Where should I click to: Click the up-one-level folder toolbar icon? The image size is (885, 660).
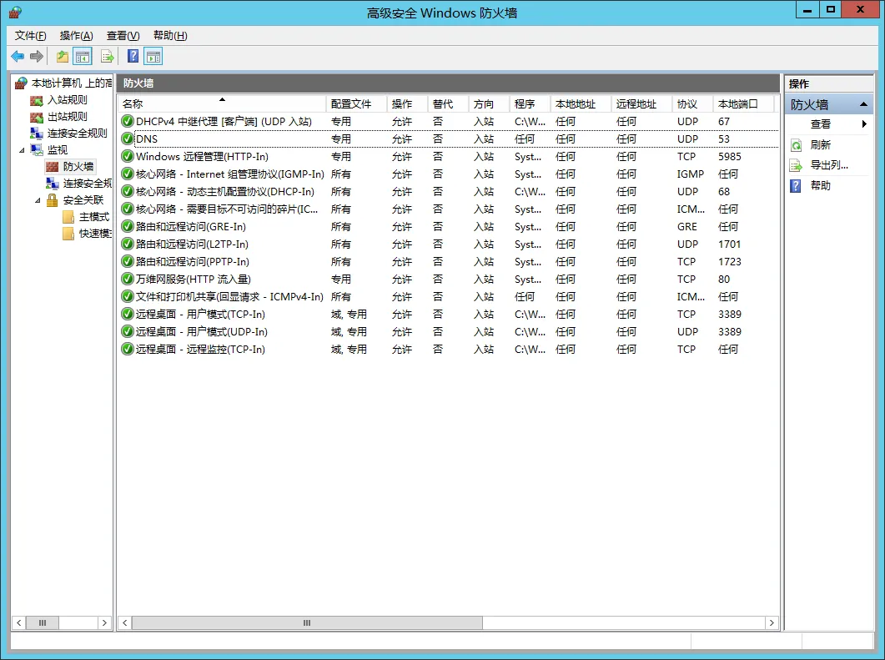[62, 57]
